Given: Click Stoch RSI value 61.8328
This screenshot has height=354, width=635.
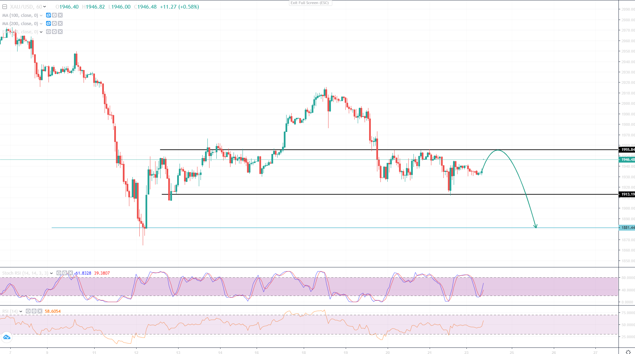Looking at the screenshot, I should pyautogui.click(x=83, y=273).
